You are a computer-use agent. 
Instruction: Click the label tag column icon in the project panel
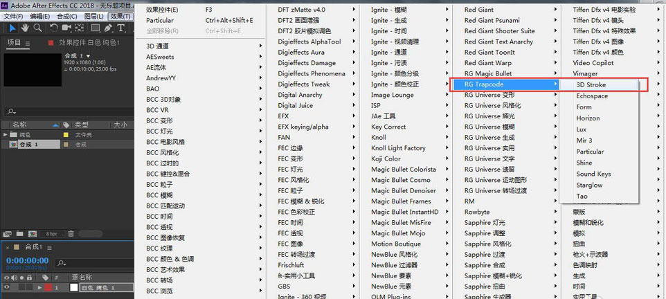click(66, 125)
